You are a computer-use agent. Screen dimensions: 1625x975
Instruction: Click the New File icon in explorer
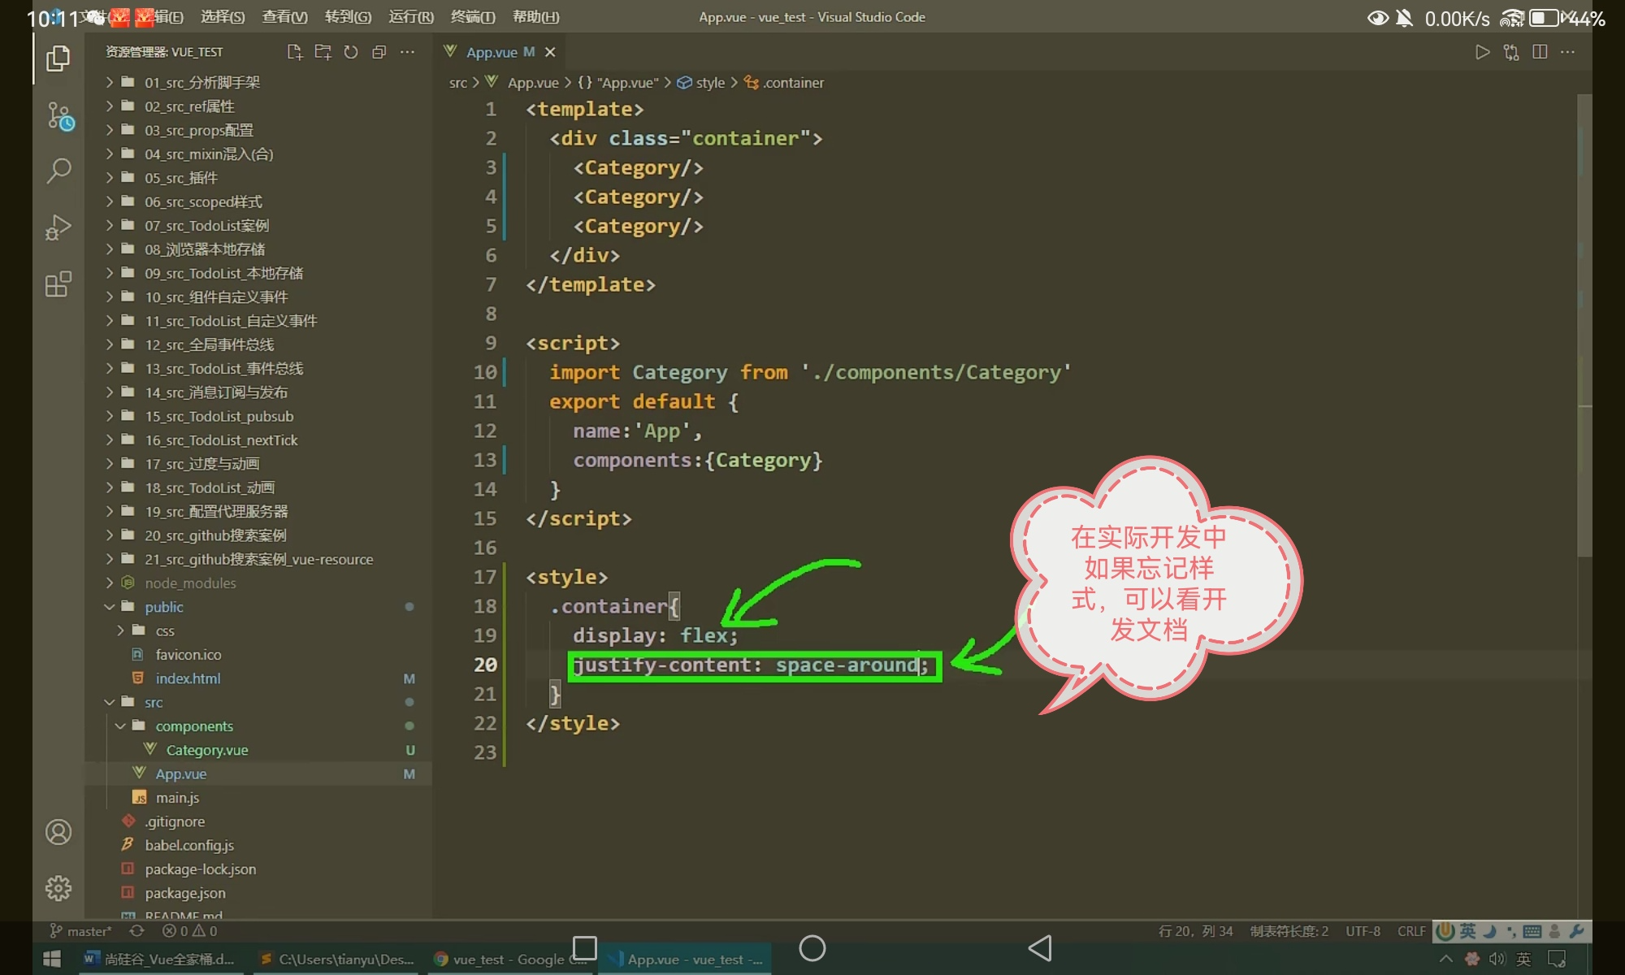[x=294, y=52]
